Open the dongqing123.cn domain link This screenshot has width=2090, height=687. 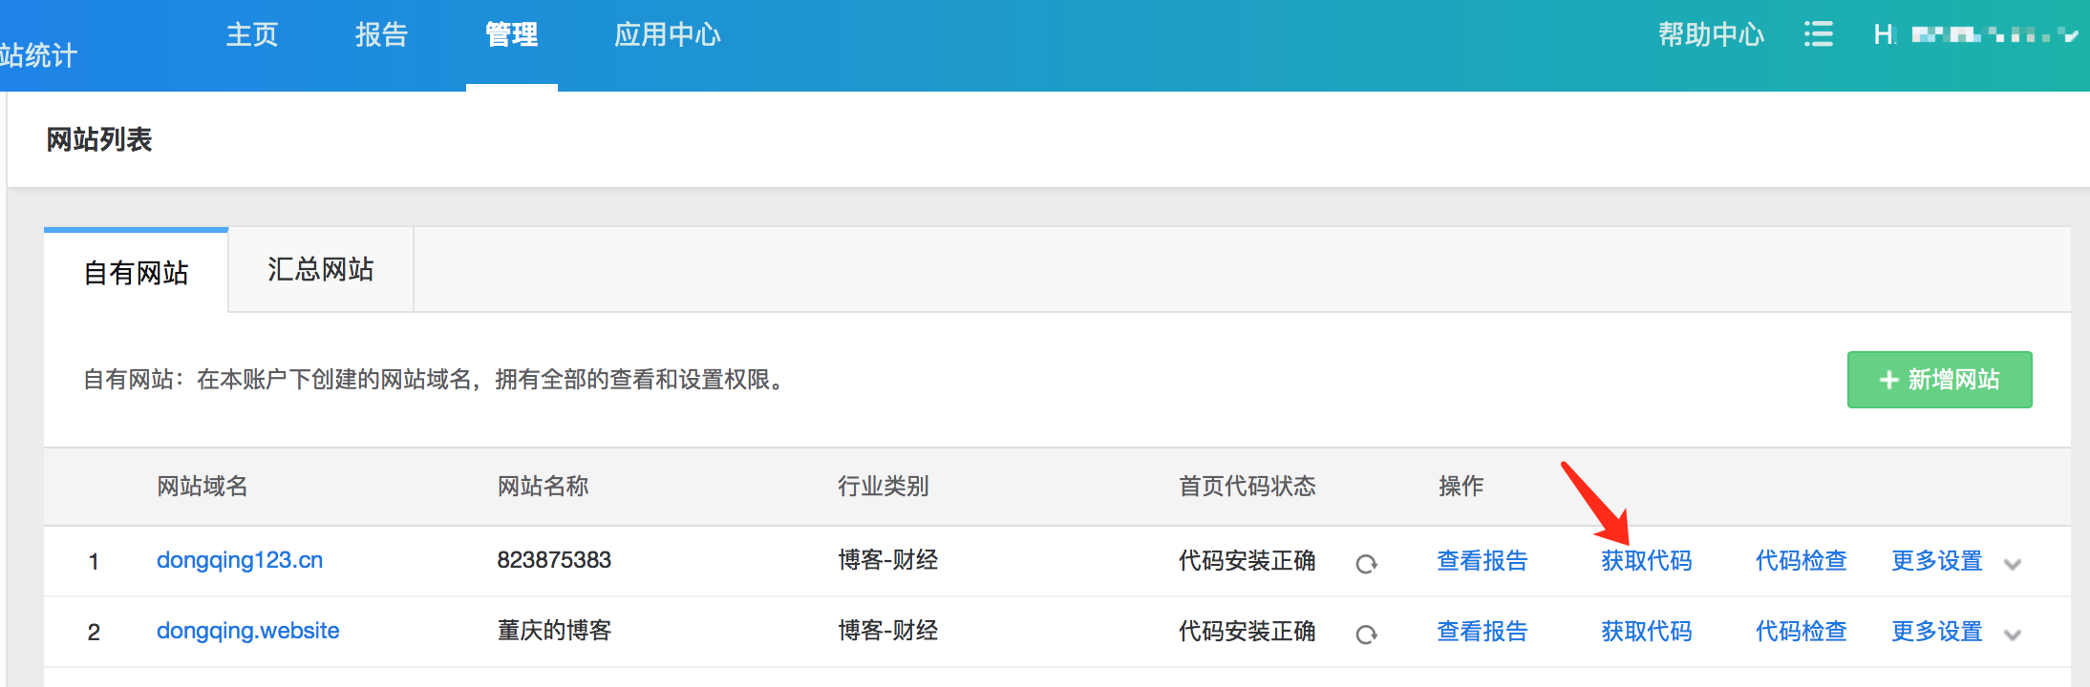point(239,560)
